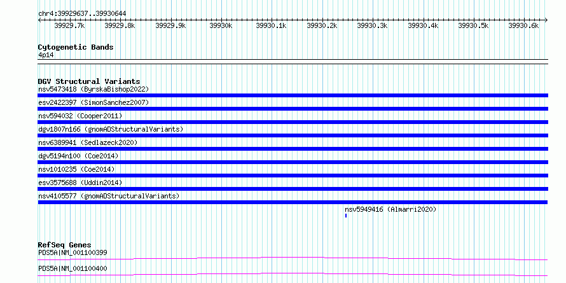Select the blue bar under dgv5194n100
The height and width of the screenshot is (283, 566).
[293, 162]
